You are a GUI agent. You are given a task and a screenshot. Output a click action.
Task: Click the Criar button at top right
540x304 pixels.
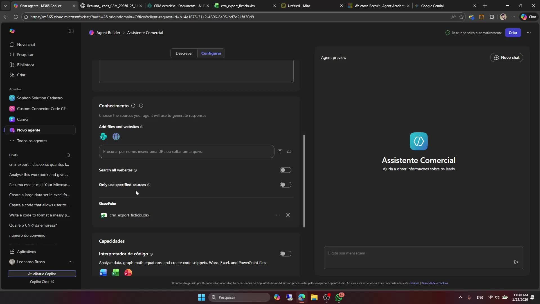coord(513,33)
